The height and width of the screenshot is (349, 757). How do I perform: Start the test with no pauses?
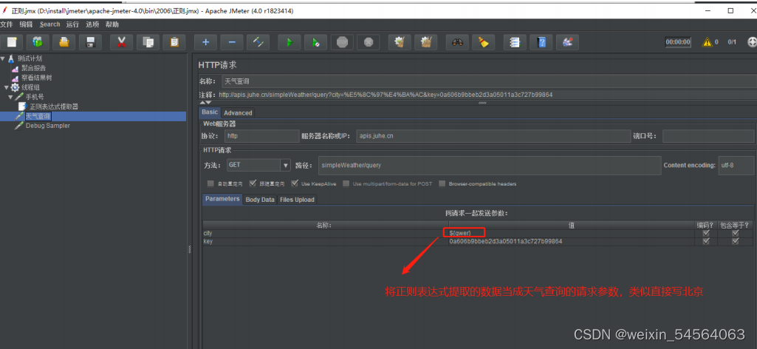[x=316, y=43]
